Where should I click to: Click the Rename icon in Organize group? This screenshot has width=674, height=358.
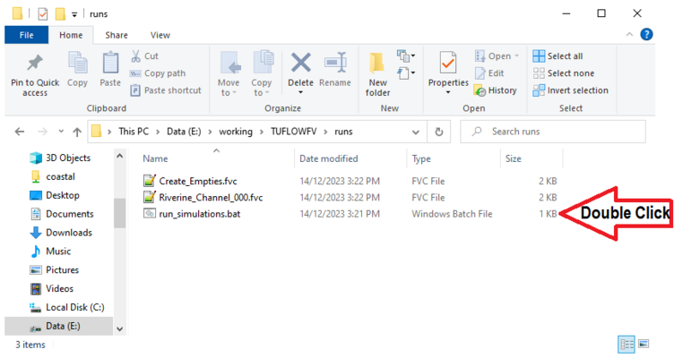pos(335,64)
